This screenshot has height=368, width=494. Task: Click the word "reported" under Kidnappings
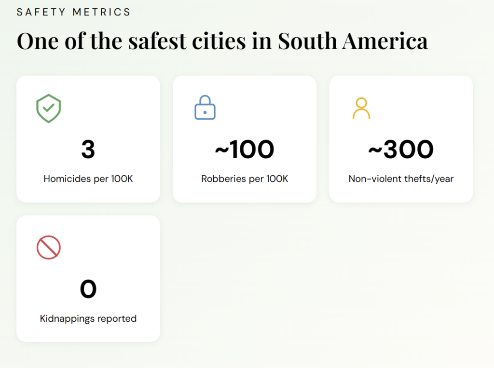pos(117,319)
